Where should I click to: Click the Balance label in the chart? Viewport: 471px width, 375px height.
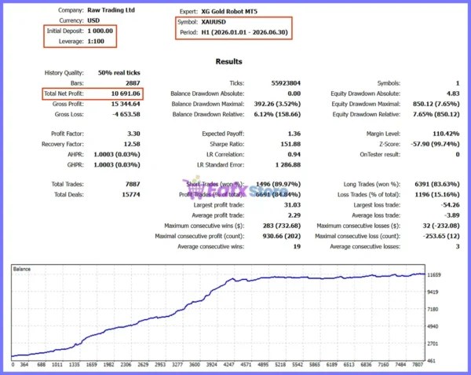pos(22,269)
